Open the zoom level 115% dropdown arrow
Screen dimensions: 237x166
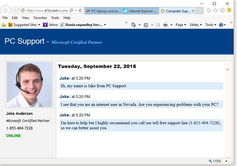pyautogui.click(x=226, y=161)
